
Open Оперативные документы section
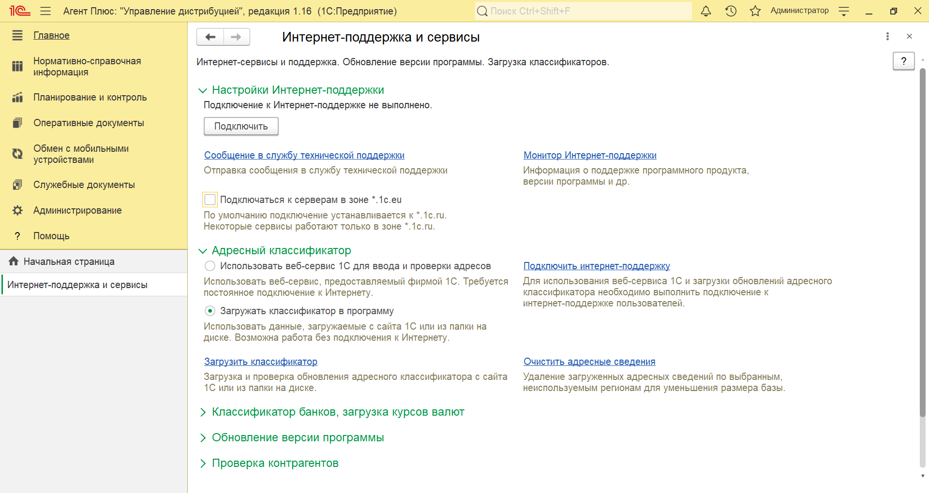[x=89, y=123]
